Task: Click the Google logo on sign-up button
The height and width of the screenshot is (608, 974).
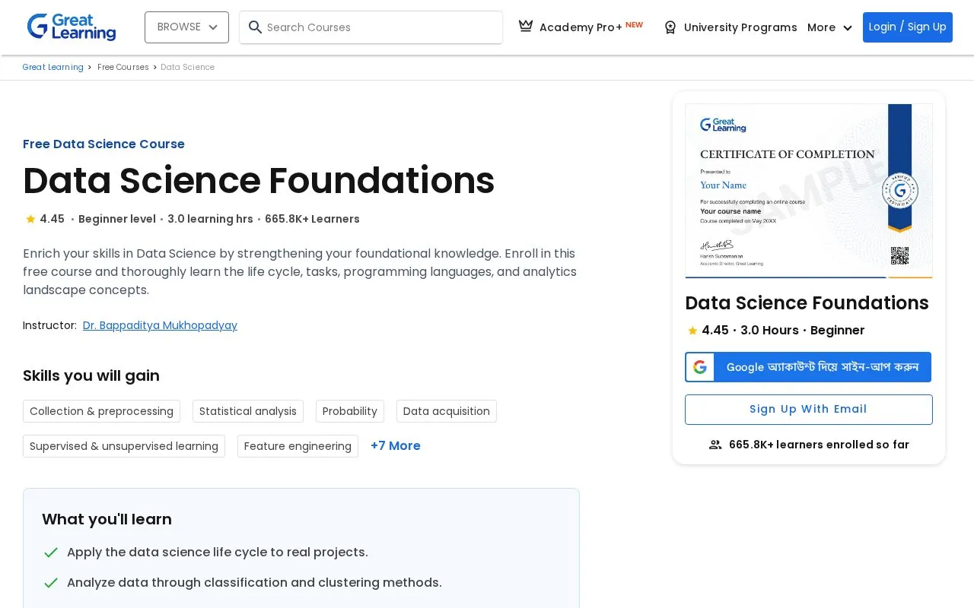Action: point(700,367)
